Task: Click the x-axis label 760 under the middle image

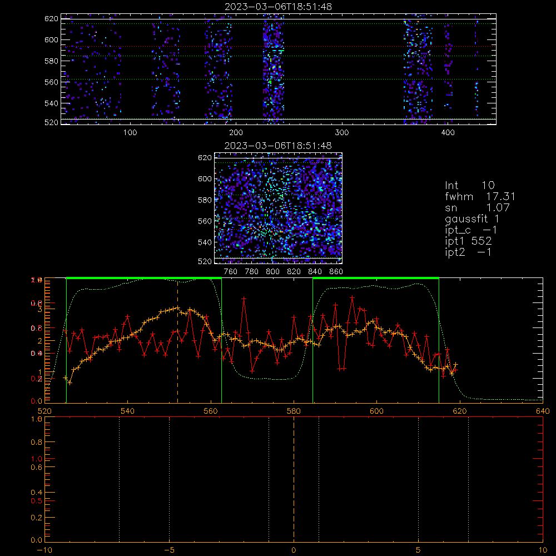Action: click(x=231, y=272)
